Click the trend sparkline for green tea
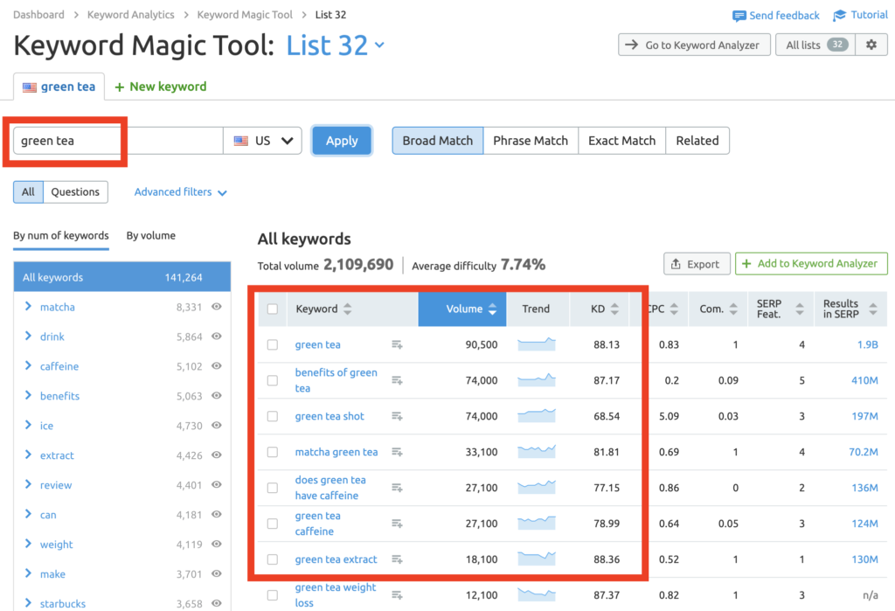The width and height of the screenshot is (895, 611). [x=536, y=344]
